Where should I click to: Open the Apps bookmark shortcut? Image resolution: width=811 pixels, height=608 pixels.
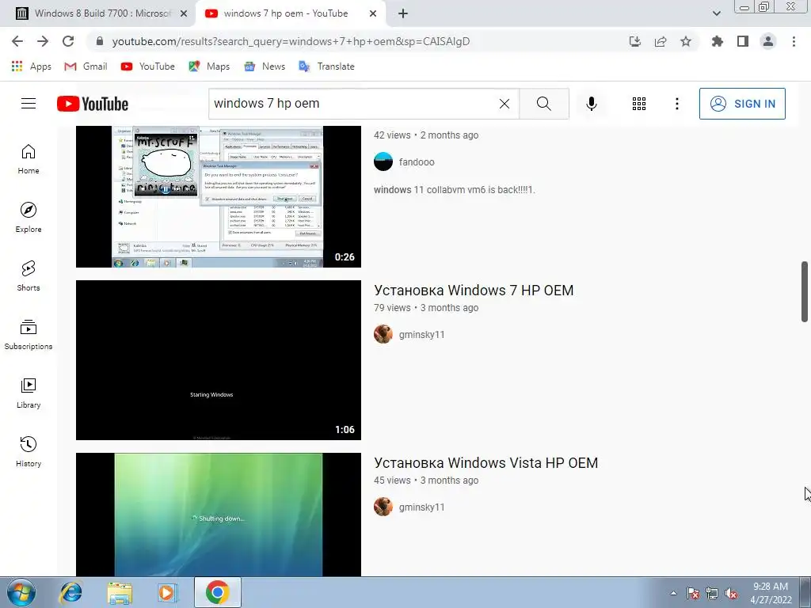(x=32, y=66)
